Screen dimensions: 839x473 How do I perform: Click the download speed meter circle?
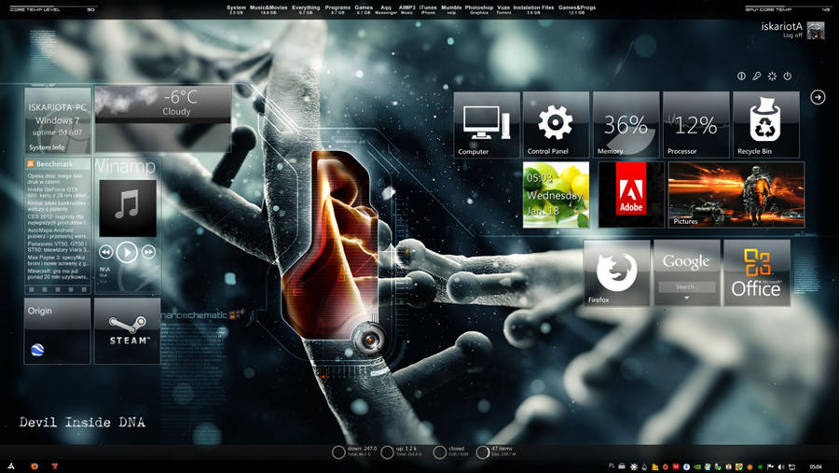(338, 452)
